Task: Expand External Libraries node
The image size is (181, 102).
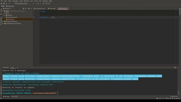Action: point(3,22)
